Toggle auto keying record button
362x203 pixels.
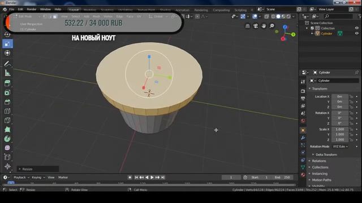[130, 178]
